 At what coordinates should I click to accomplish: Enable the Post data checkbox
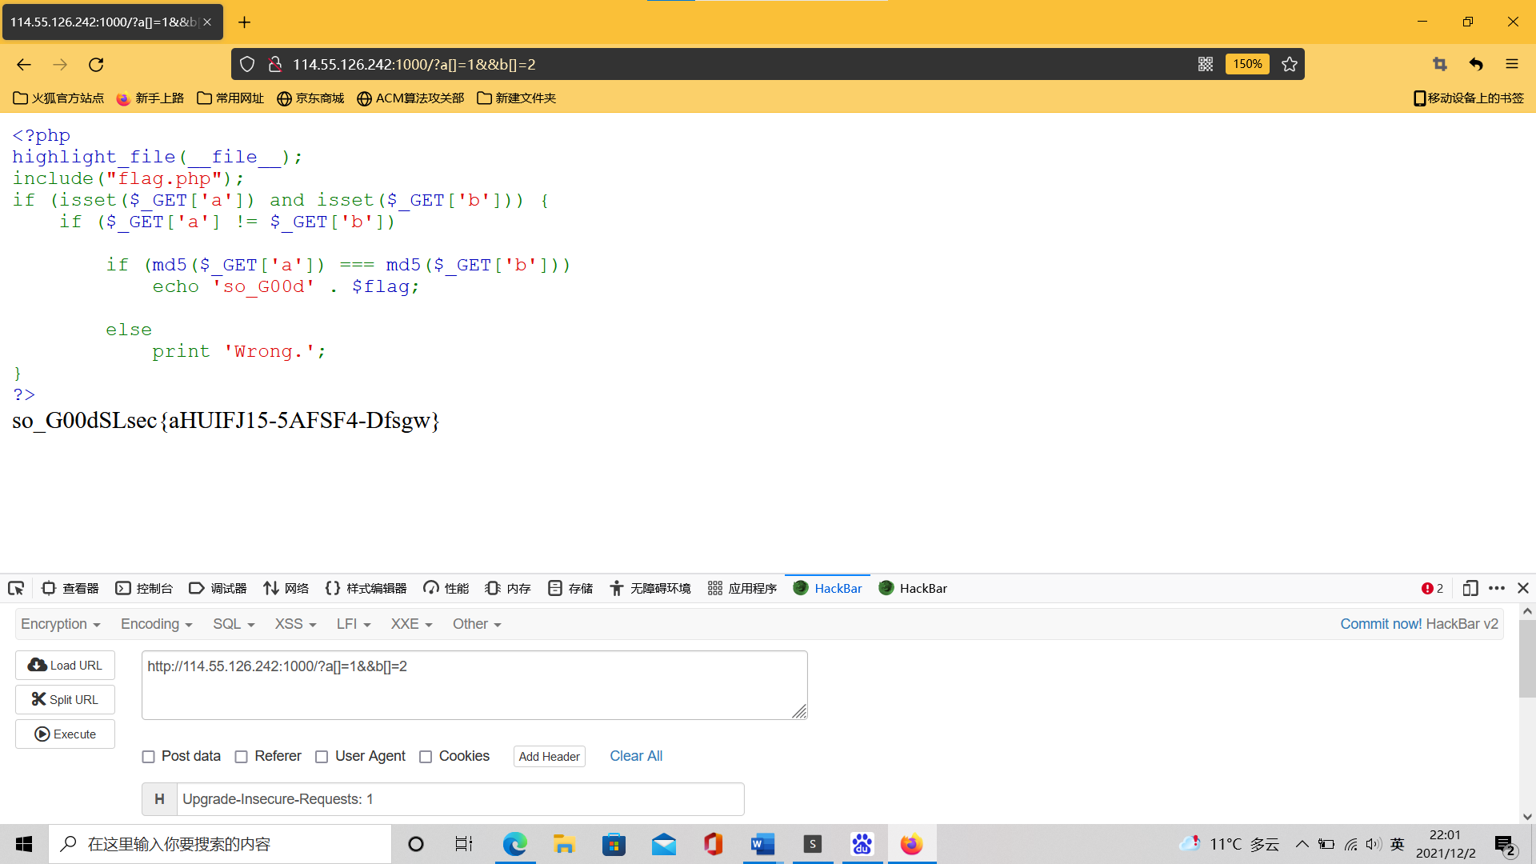coord(149,757)
